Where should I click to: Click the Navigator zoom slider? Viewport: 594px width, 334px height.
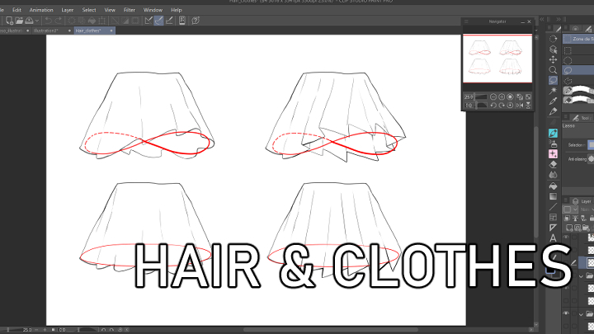pos(481,97)
